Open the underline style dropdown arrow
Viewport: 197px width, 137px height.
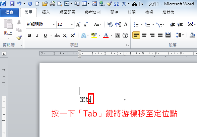(51, 35)
